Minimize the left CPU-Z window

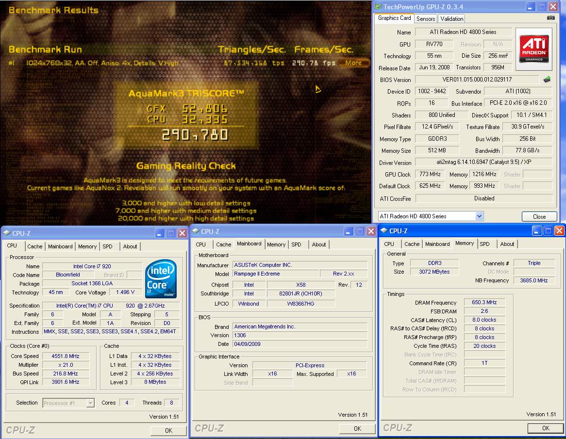point(160,233)
